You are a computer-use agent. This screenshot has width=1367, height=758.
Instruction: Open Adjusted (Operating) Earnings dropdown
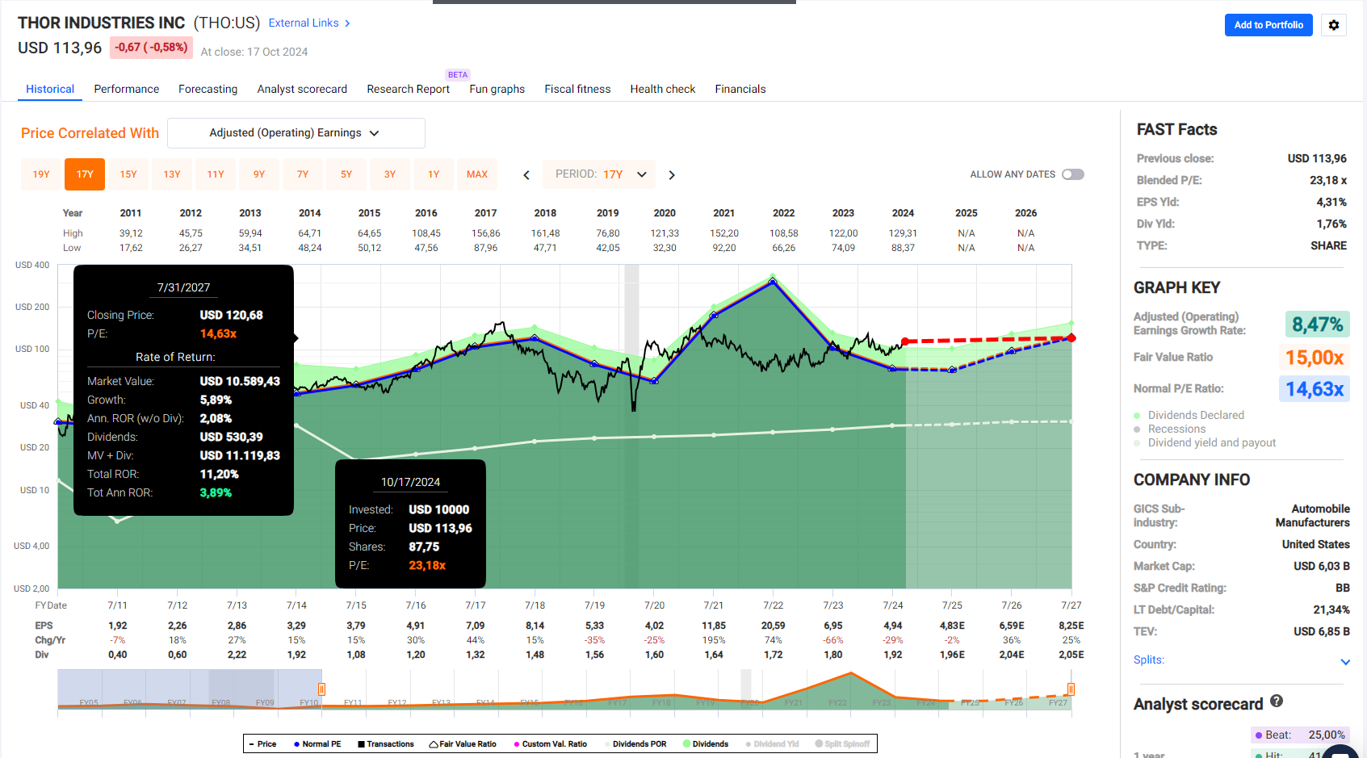[x=296, y=133]
